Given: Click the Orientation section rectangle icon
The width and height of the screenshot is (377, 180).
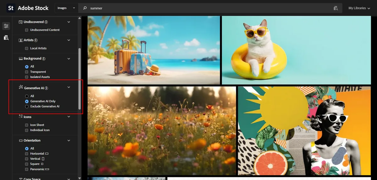Looking at the screenshot, I should pyautogui.click(x=21, y=141).
